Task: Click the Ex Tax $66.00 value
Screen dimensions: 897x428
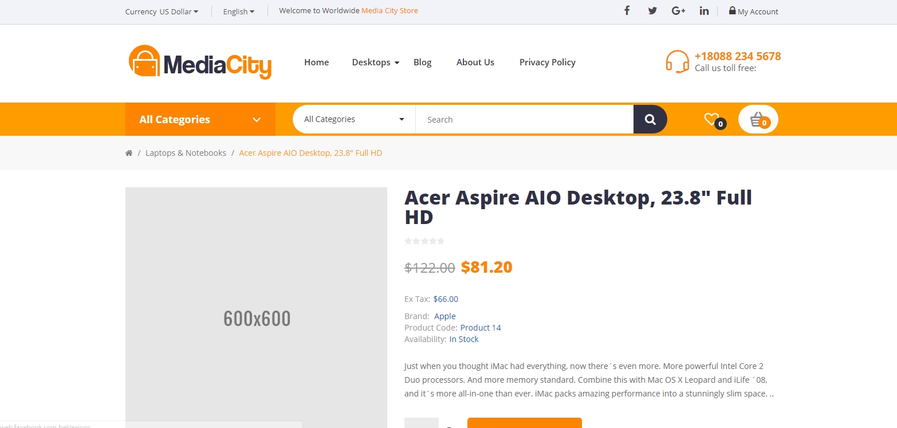Action: tap(446, 299)
